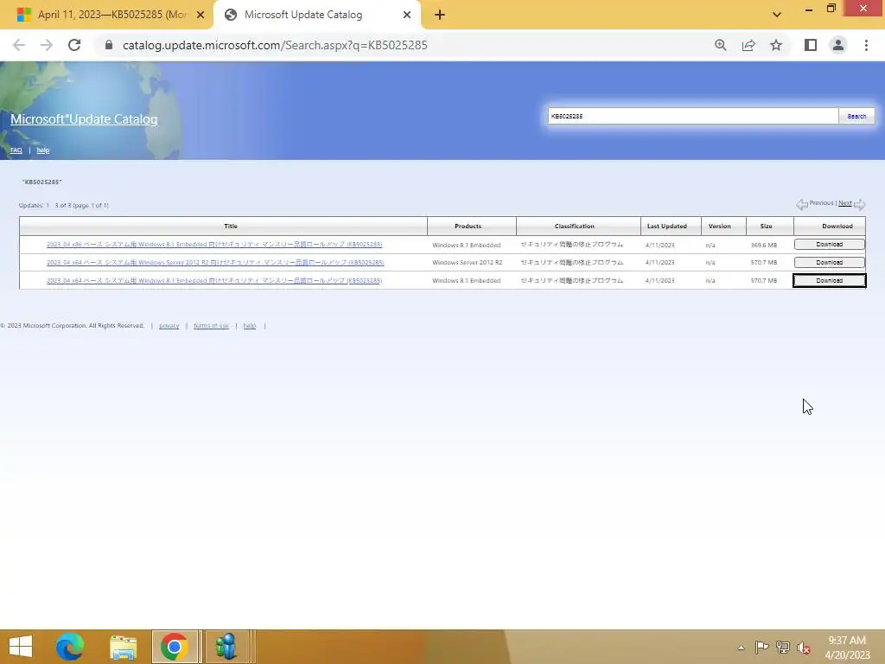Download the 369.6 MB x86 update
The height and width of the screenshot is (664, 885).
click(x=829, y=245)
